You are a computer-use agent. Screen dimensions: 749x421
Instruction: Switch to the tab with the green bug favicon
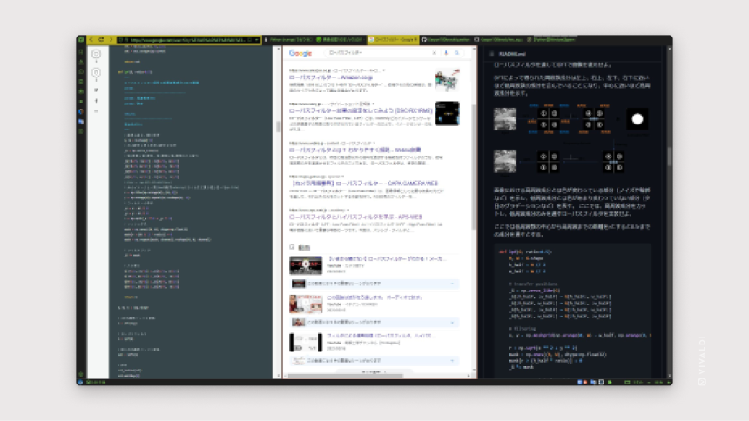(x=341, y=40)
